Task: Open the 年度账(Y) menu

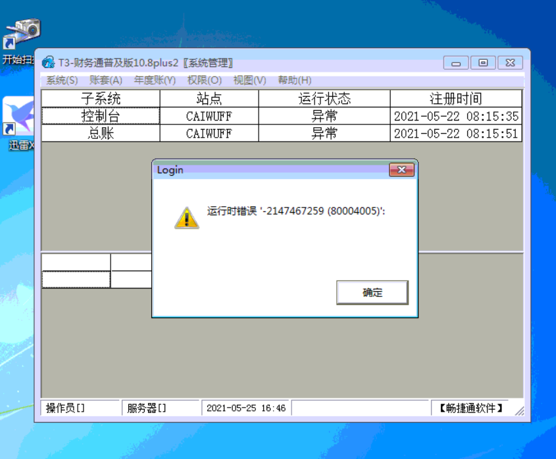Action: [x=155, y=80]
